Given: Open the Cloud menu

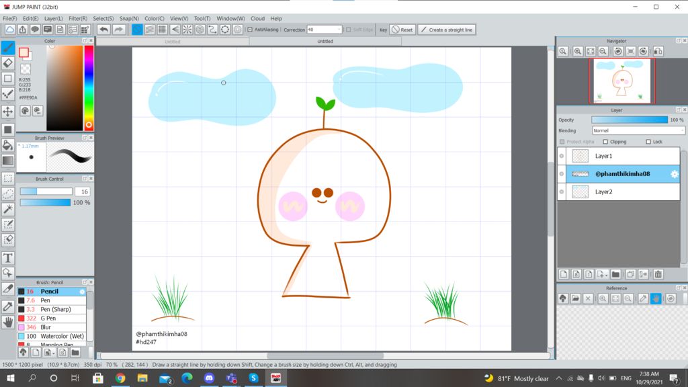Looking at the screenshot, I should click(257, 18).
